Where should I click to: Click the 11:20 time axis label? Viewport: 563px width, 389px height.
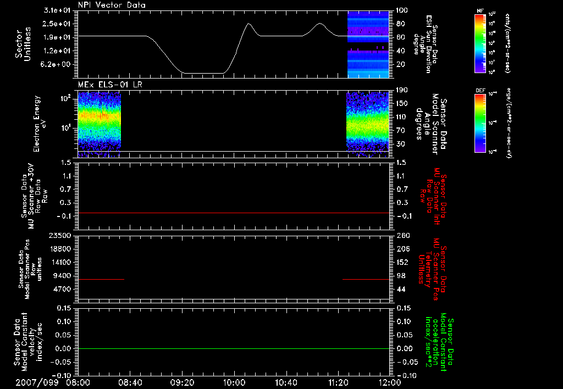338,382
